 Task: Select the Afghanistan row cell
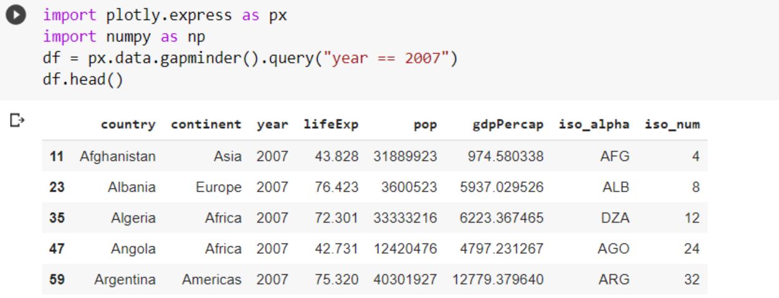118,157
